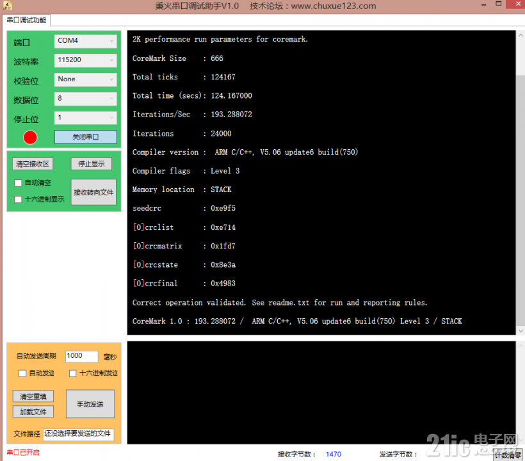Click receive area scrollbar up arrow

point(521,35)
